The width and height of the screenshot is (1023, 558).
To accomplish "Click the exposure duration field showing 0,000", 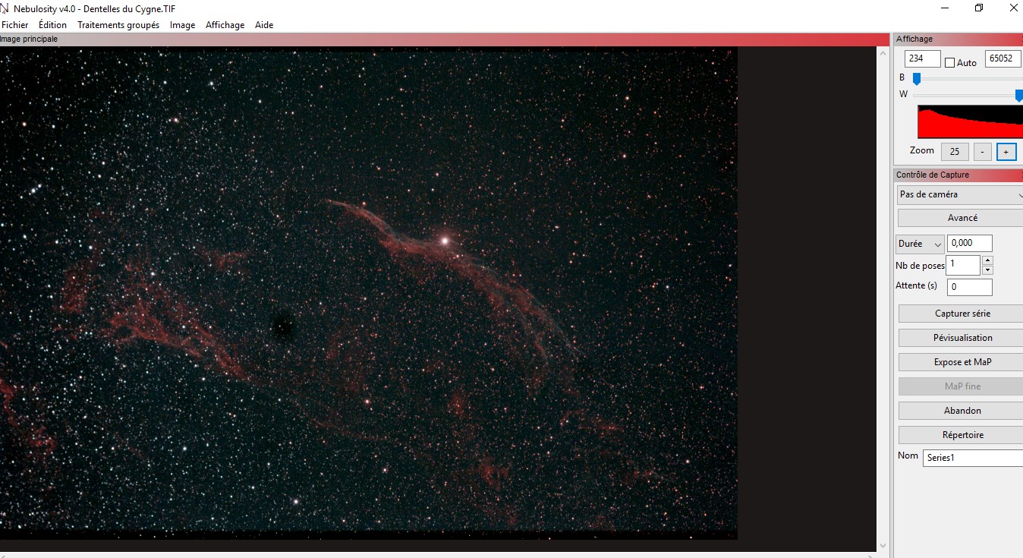I will pos(970,243).
